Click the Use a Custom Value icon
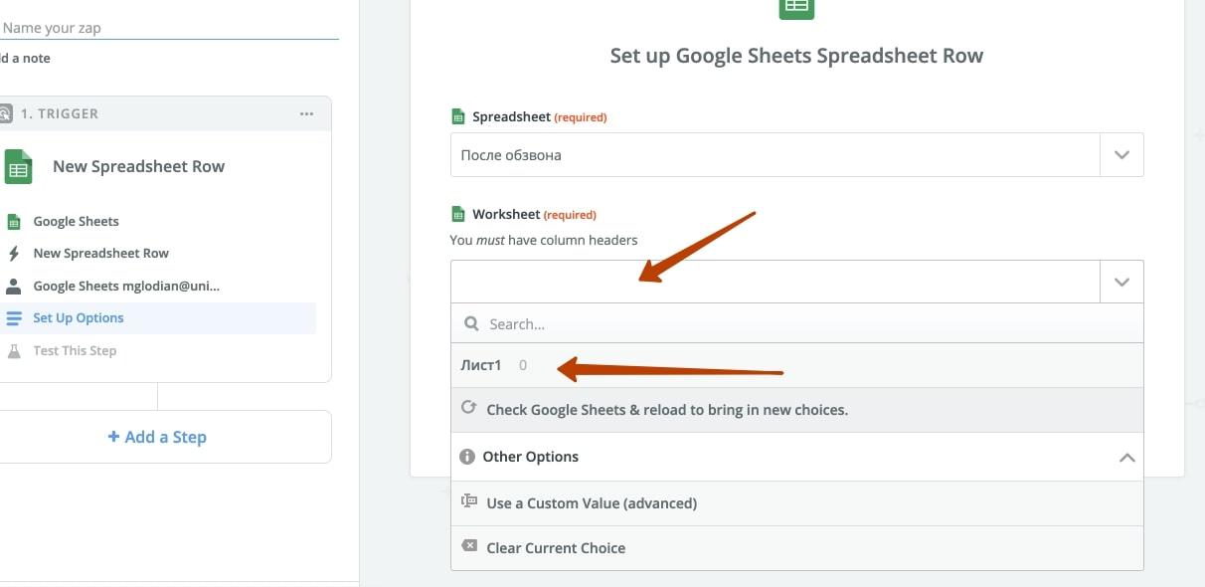Image resolution: width=1205 pixels, height=587 pixels. (x=469, y=501)
